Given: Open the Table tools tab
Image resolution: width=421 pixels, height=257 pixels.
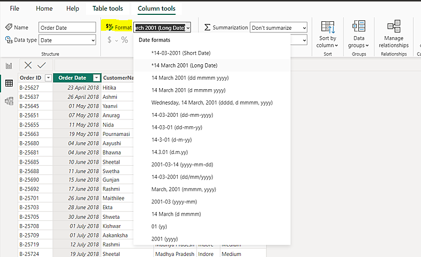Looking at the screenshot, I should point(107,8).
